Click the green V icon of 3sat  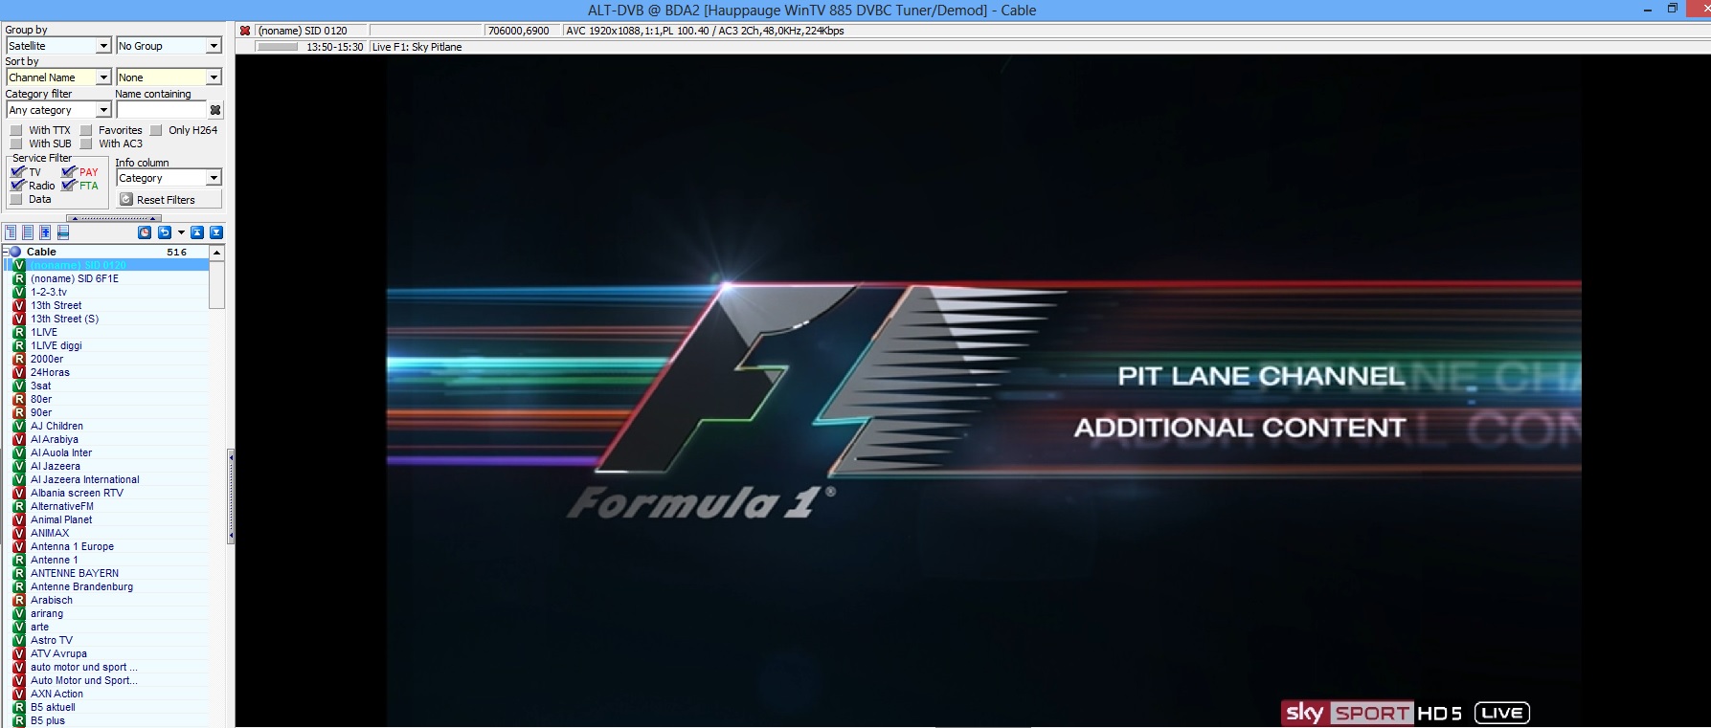click(x=18, y=386)
